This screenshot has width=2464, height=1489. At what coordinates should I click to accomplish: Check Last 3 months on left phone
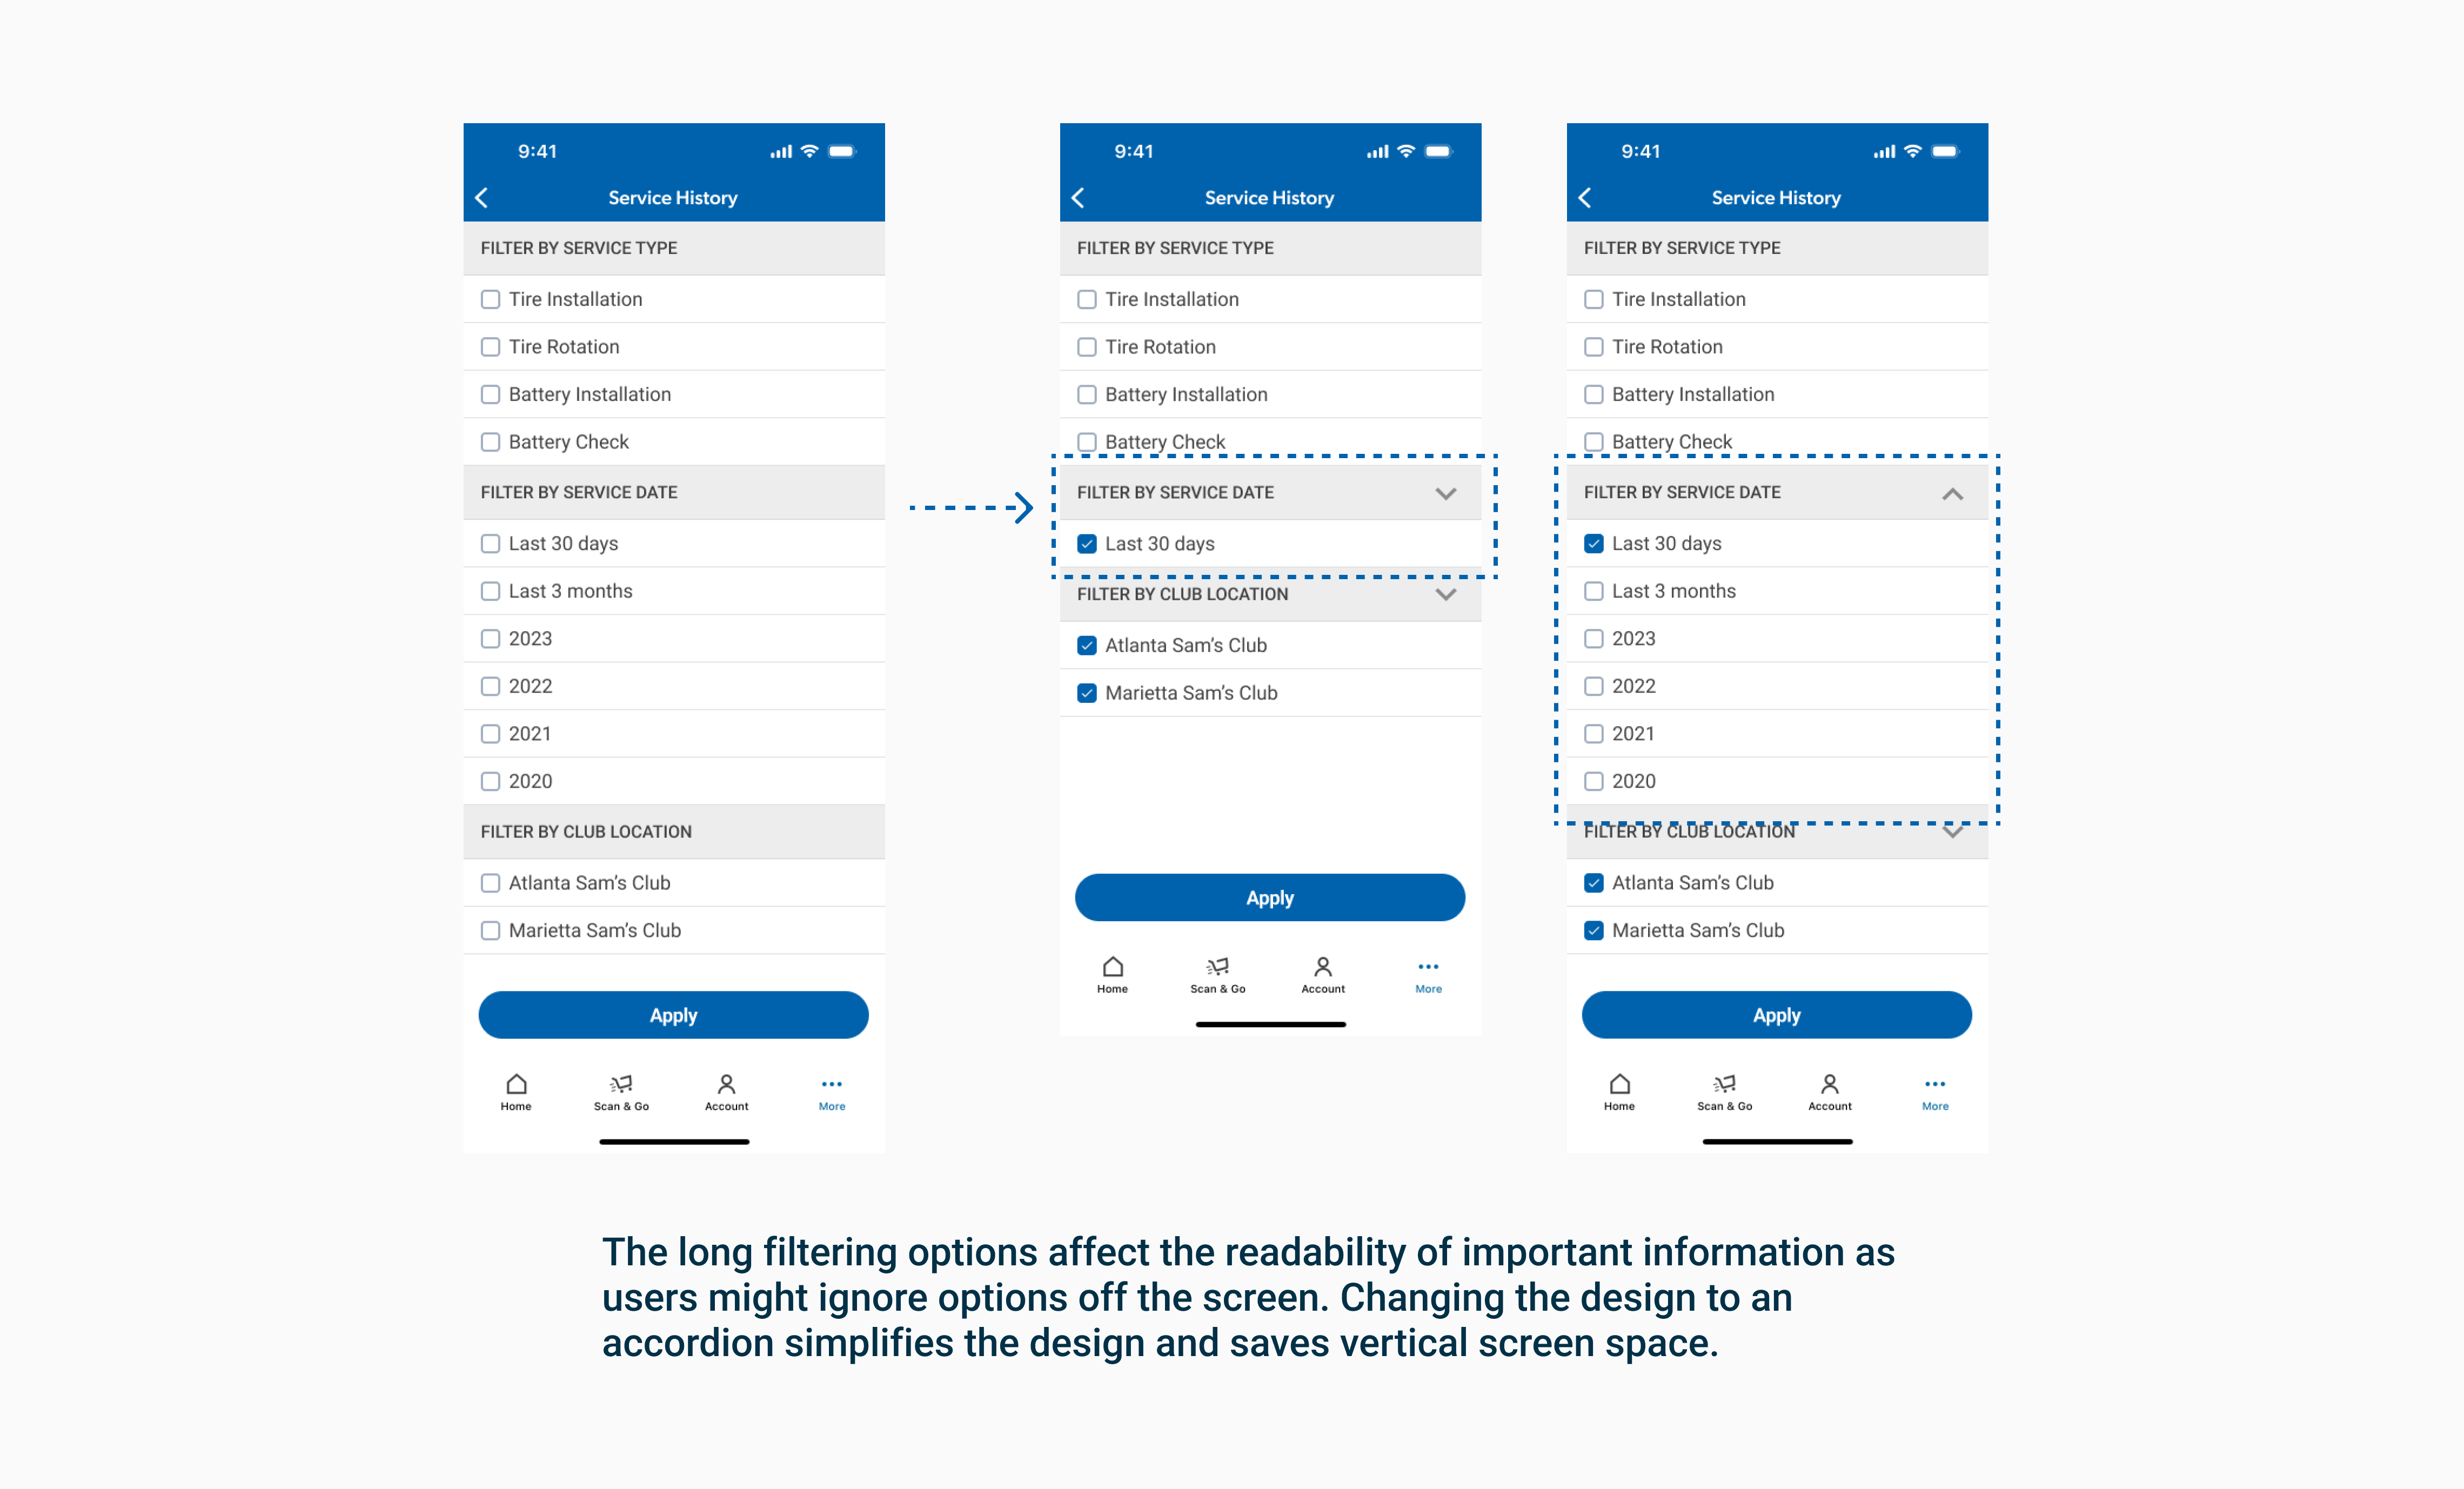point(490,591)
